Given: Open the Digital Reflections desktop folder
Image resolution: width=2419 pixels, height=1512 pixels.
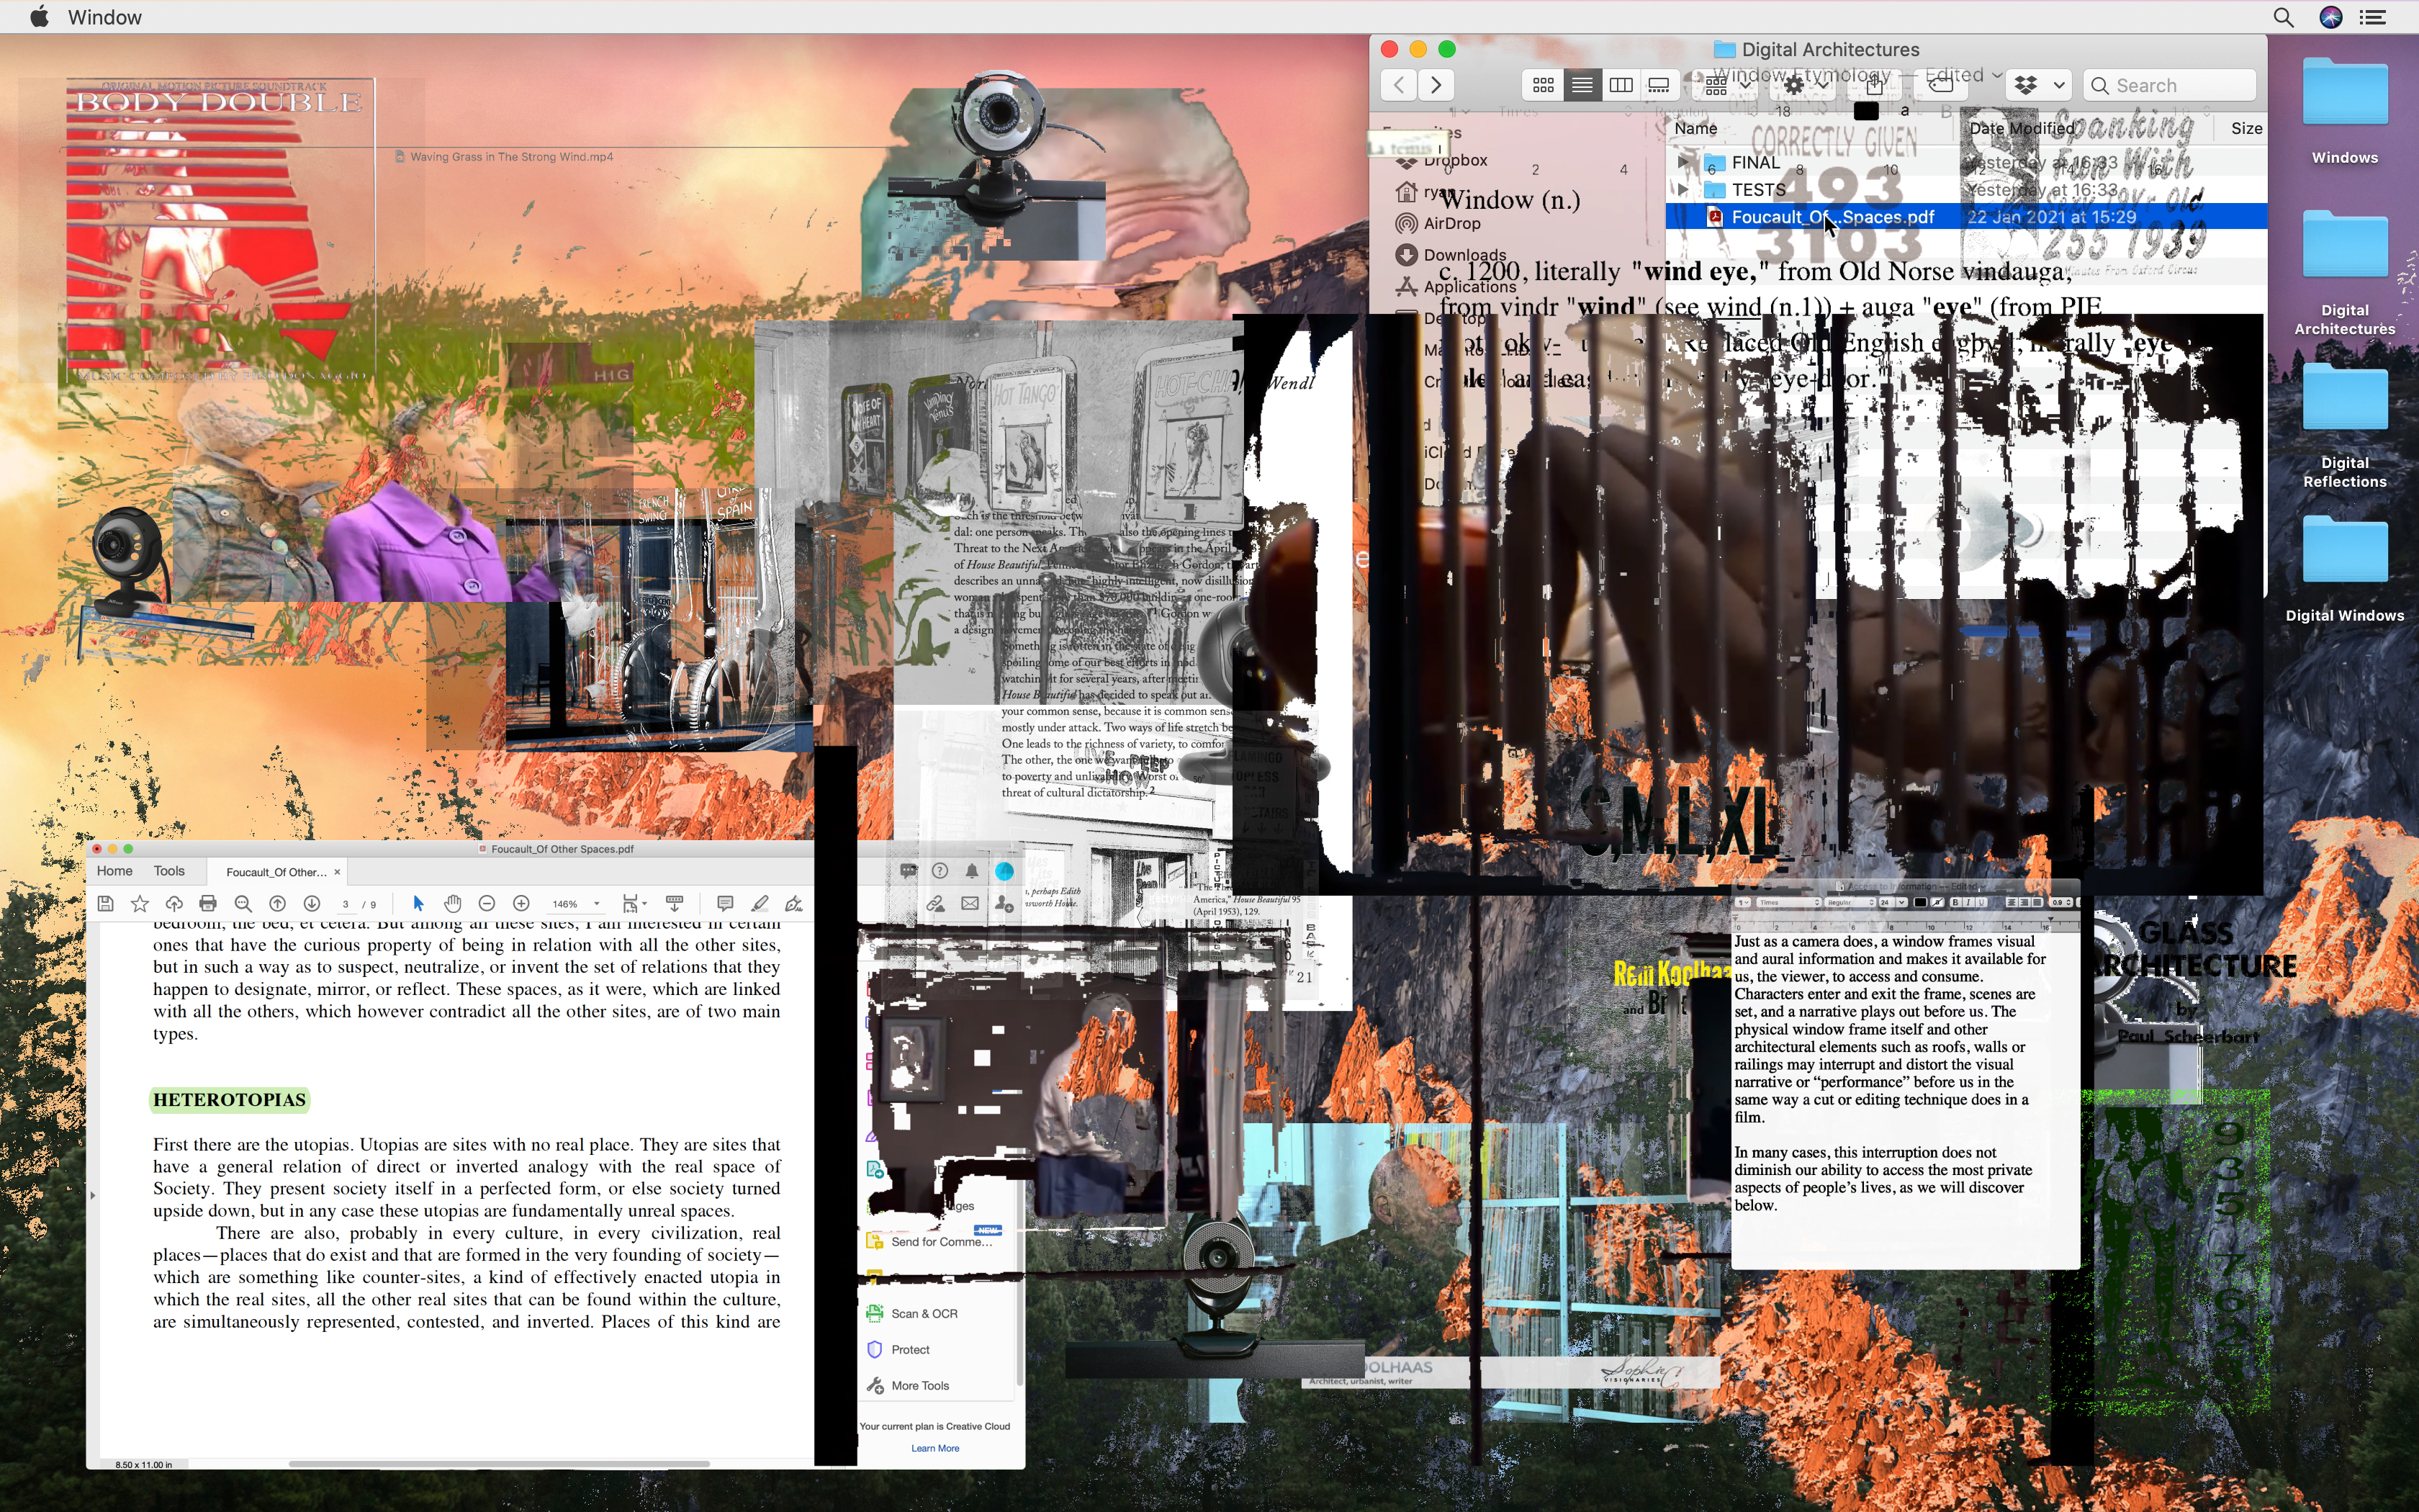Looking at the screenshot, I should coord(2344,427).
